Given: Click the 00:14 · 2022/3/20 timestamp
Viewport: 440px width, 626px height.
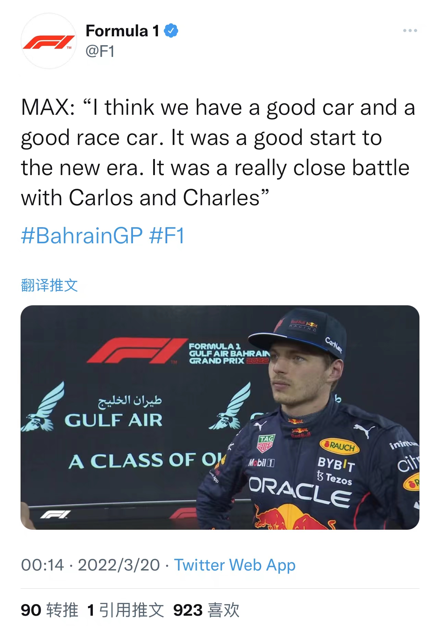Looking at the screenshot, I should coord(90,565).
